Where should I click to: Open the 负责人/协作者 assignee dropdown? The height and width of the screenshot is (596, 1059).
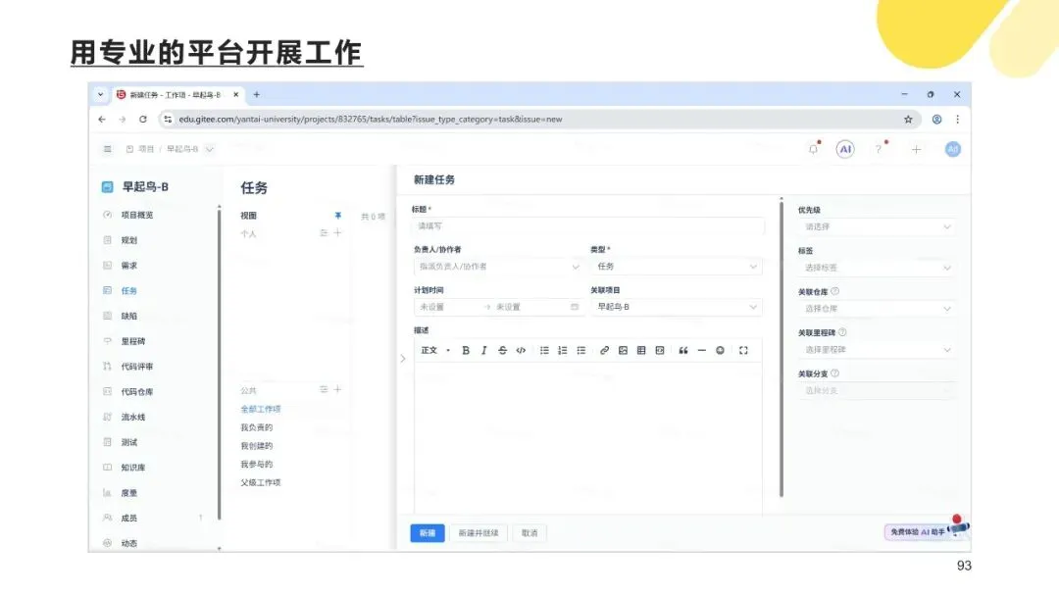(498, 267)
